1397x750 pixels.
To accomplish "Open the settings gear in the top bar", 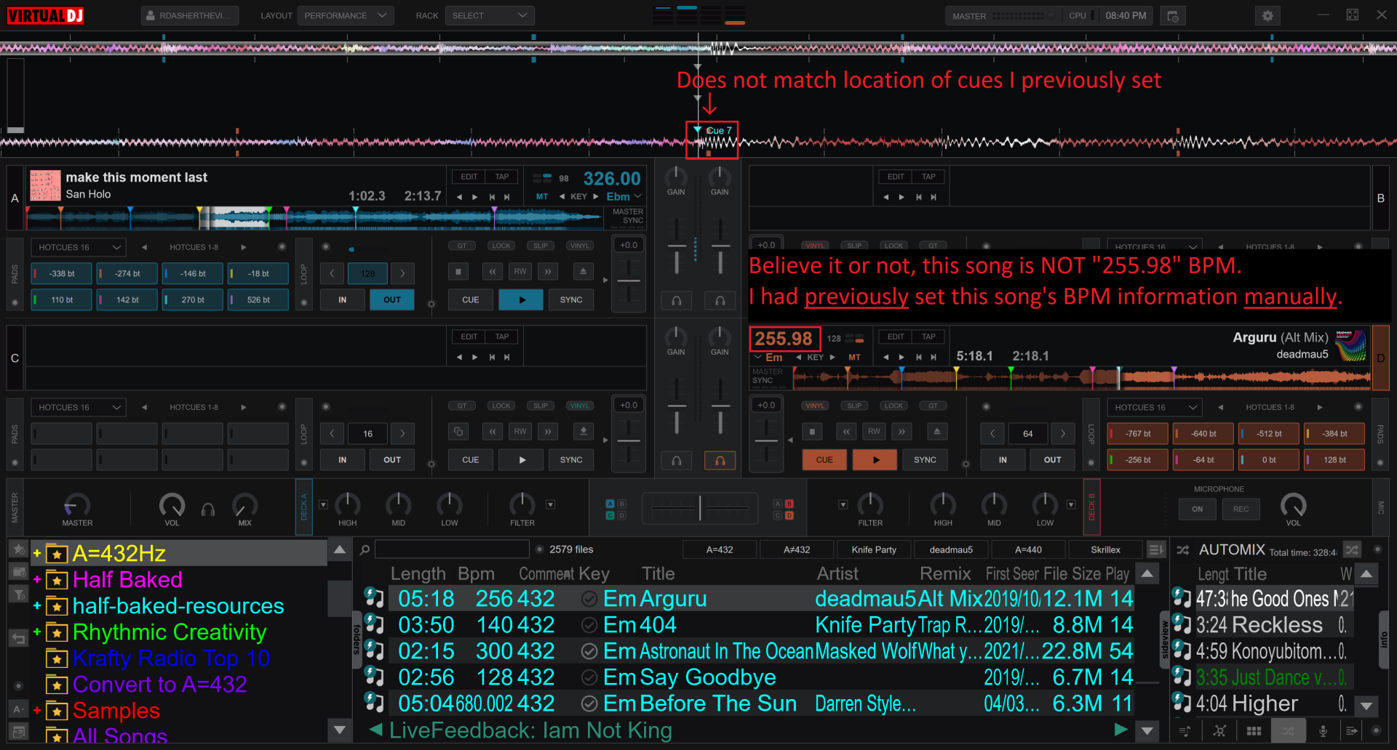I will tap(1267, 15).
